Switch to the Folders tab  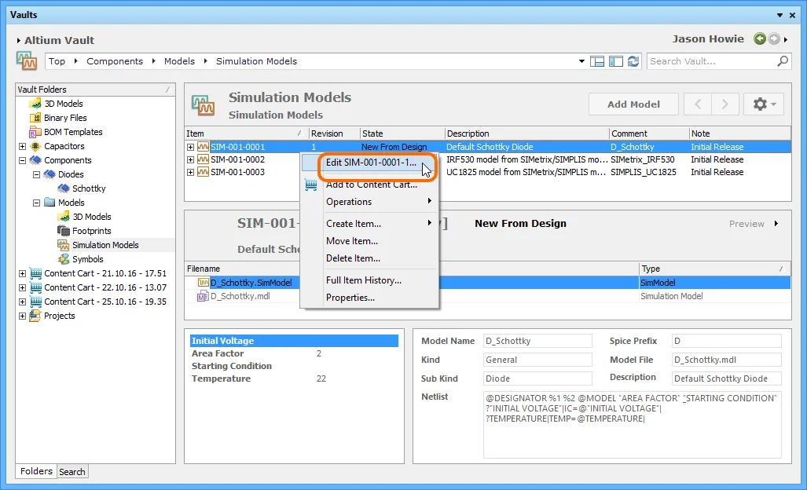coord(36,471)
